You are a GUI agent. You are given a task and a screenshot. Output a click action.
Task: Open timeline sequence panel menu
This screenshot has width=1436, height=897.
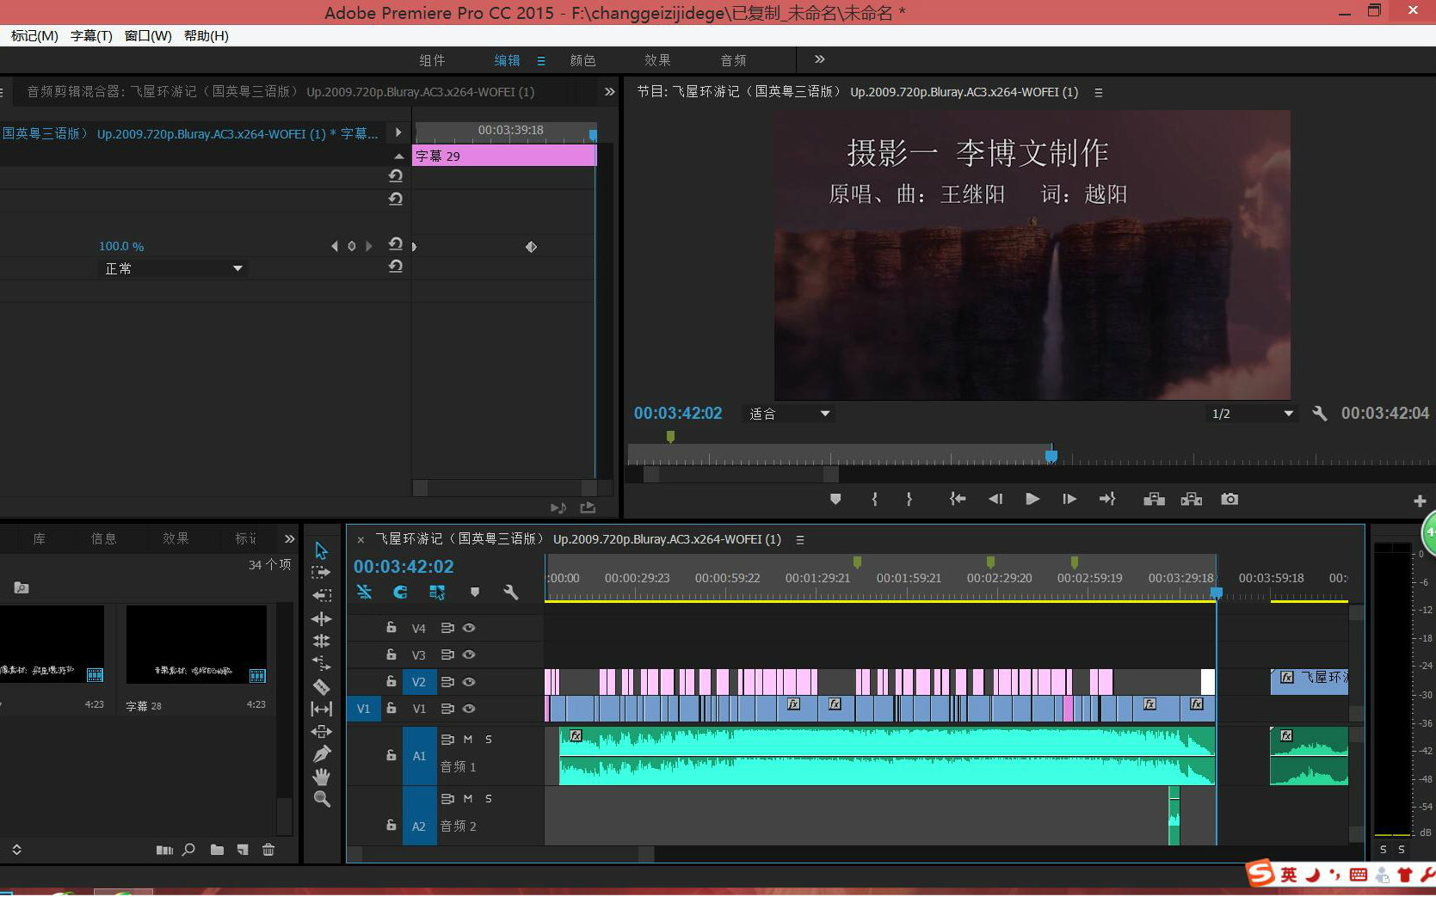799,540
